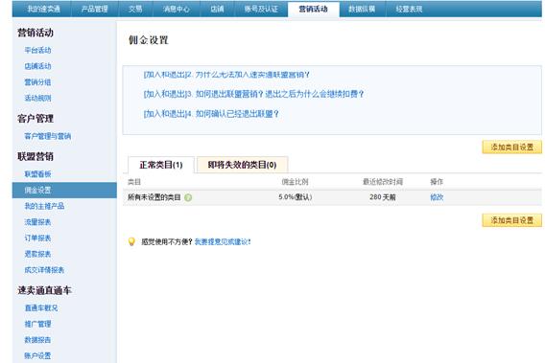Click the 营销活动 sidebar section heading
The height and width of the screenshot is (363, 545).
tap(36, 33)
